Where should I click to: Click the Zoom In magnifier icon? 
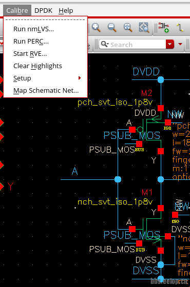click(x=96, y=28)
